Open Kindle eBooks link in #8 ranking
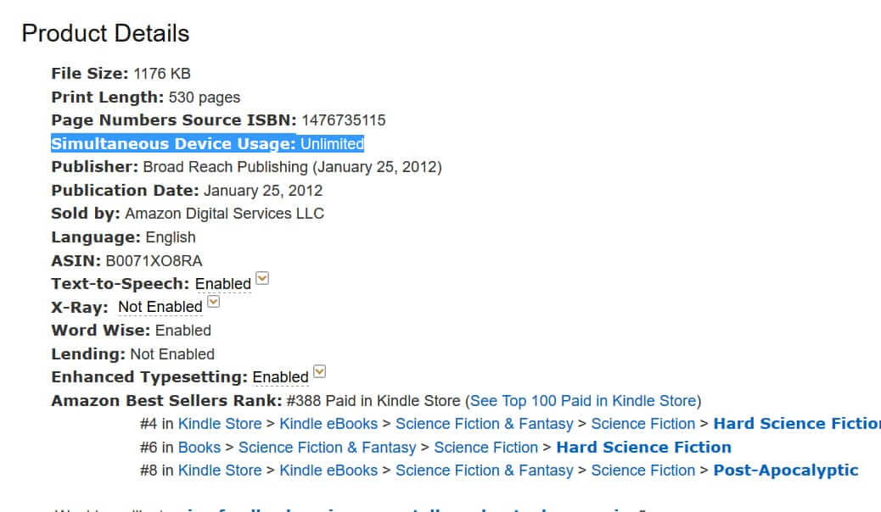The width and height of the screenshot is (881, 512). click(x=328, y=470)
